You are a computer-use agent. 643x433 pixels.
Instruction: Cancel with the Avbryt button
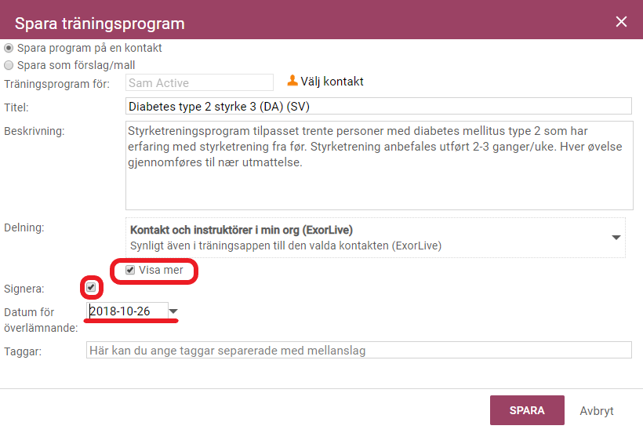[x=597, y=410]
